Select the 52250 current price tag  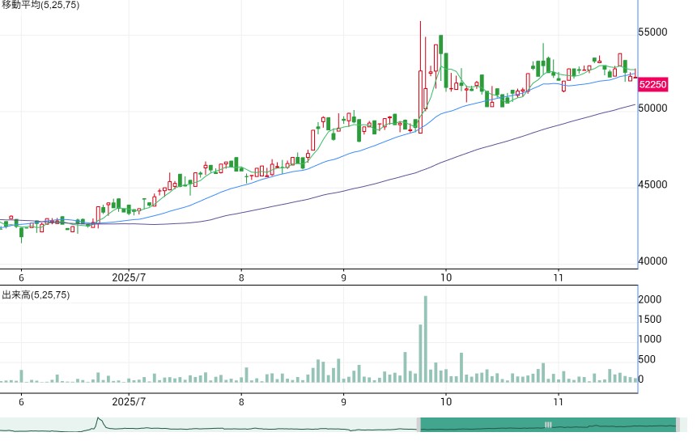coord(653,84)
